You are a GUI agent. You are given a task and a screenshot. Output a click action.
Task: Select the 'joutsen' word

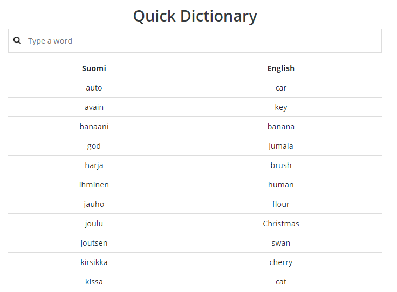[x=94, y=243]
